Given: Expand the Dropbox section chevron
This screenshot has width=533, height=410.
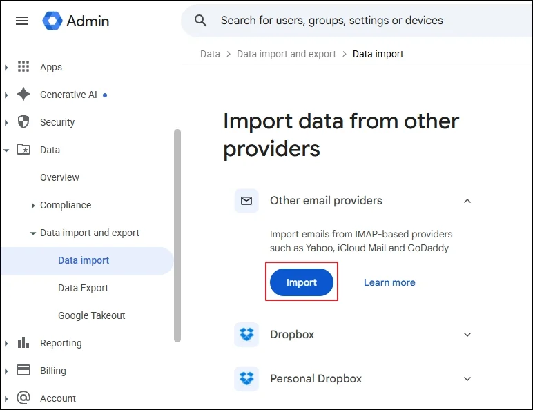Looking at the screenshot, I should pos(467,335).
